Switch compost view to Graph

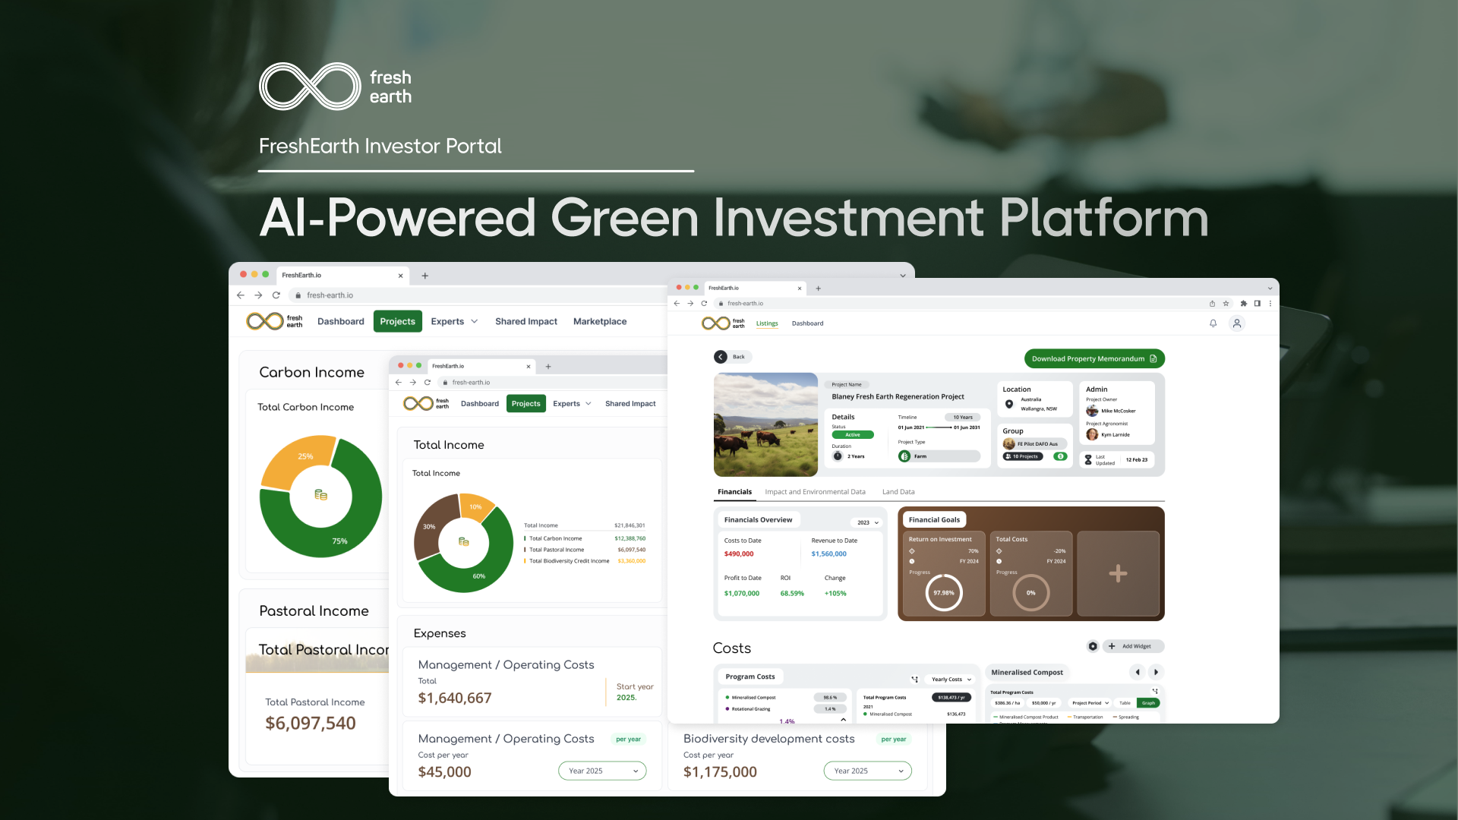tap(1148, 703)
